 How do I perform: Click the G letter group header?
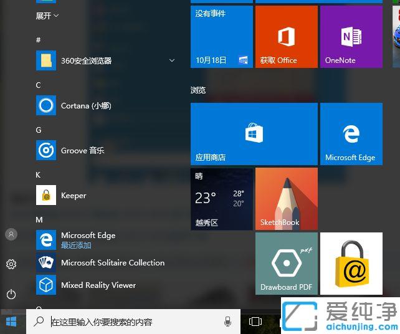coord(39,130)
